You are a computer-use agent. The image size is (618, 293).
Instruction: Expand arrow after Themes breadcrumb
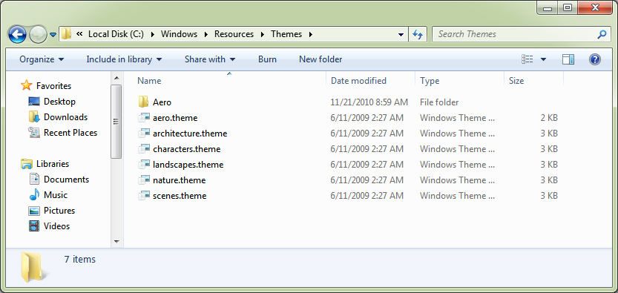pos(311,34)
